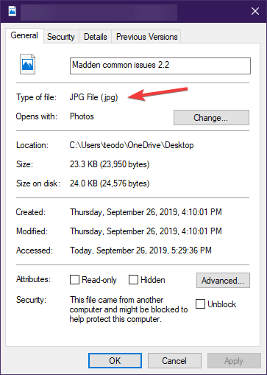Click the JPG file type icon beside the filename
This screenshot has width=267, height=375.
tap(27, 64)
